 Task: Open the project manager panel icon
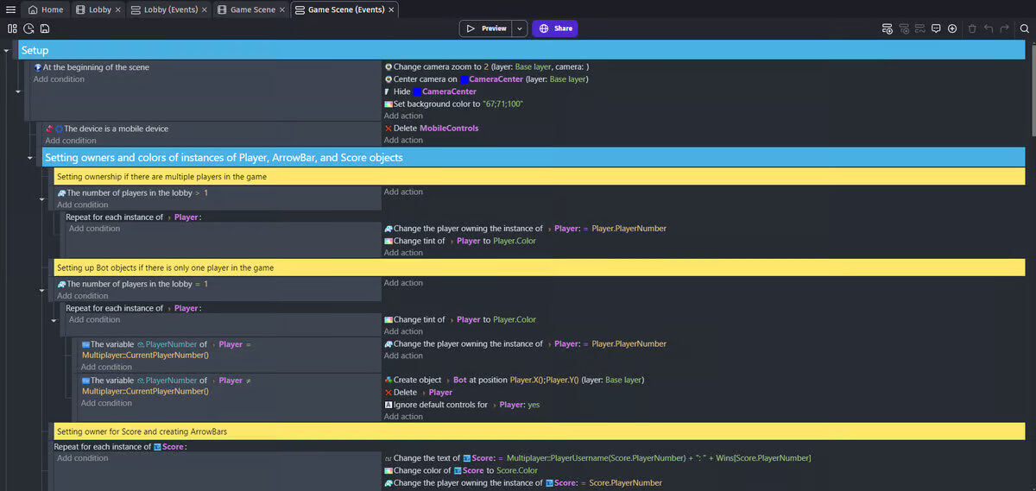coord(12,28)
